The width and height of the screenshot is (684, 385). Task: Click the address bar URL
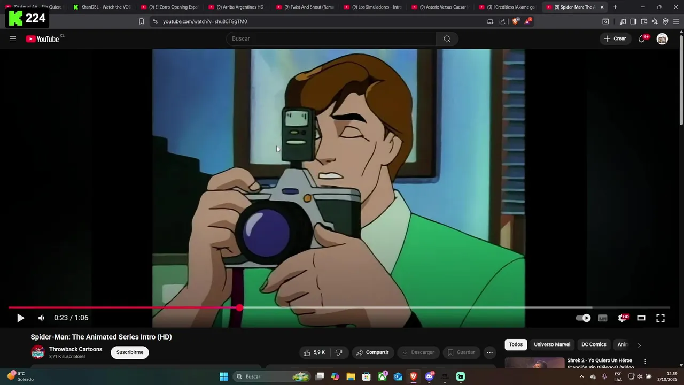(x=205, y=21)
